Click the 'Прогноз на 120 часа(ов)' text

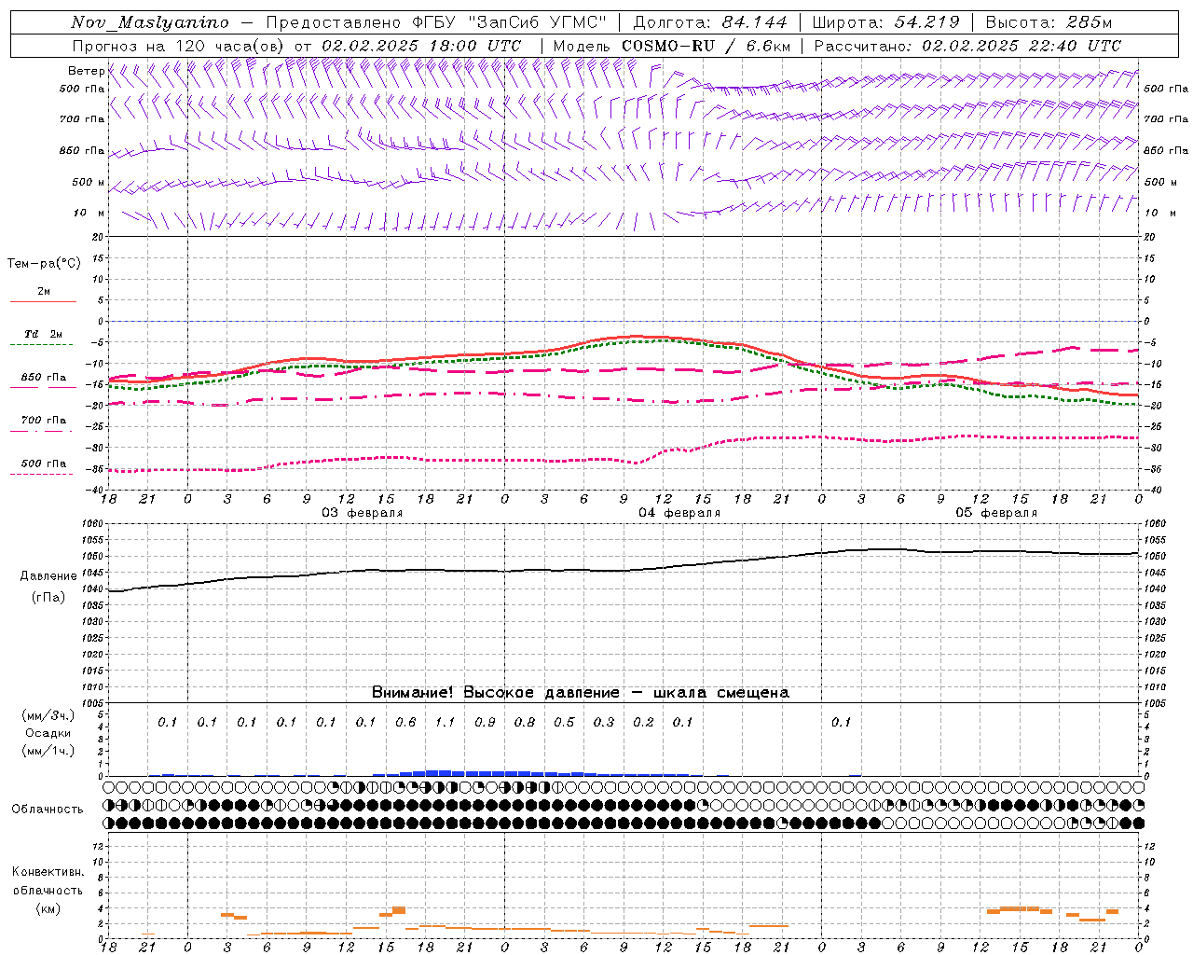(179, 46)
